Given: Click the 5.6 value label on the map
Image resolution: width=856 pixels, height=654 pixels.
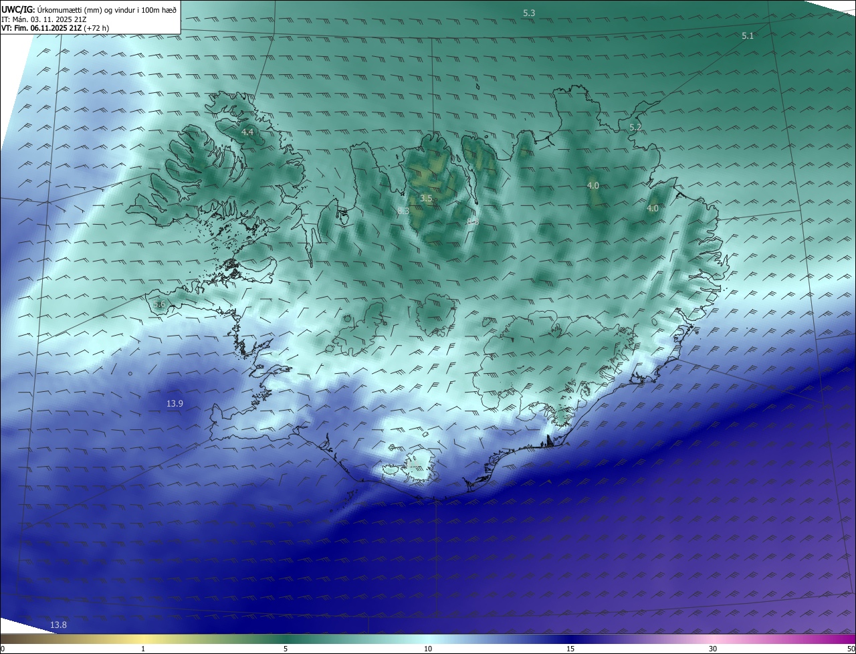Looking at the screenshot, I should tap(158, 305).
